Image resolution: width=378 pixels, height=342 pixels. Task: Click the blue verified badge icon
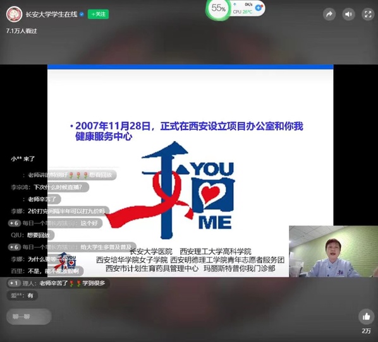(82, 15)
